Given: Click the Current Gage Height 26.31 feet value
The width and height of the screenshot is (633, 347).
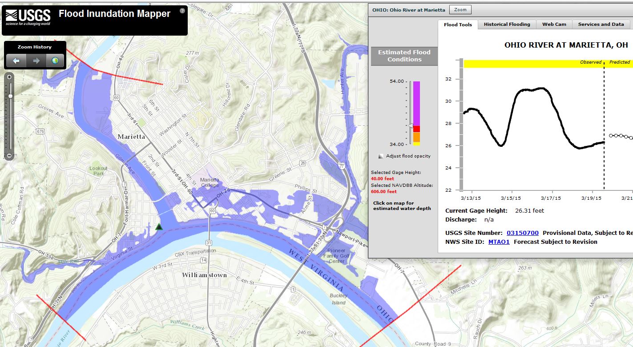Looking at the screenshot, I should (529, 210).
